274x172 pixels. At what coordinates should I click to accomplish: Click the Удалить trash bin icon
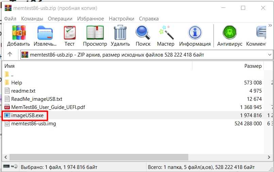120,33
